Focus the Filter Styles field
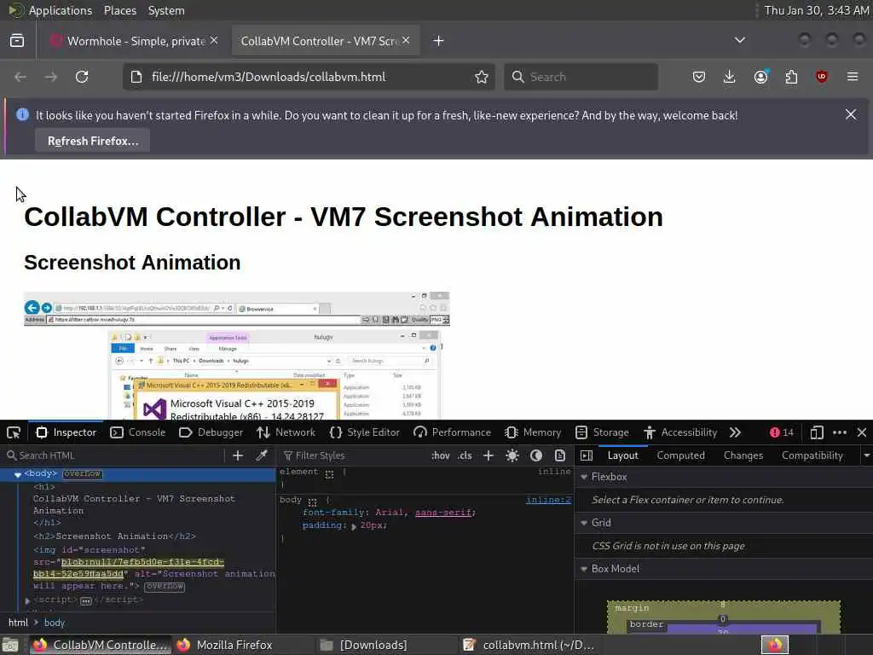873x655 pixels. tap(354, 455)
